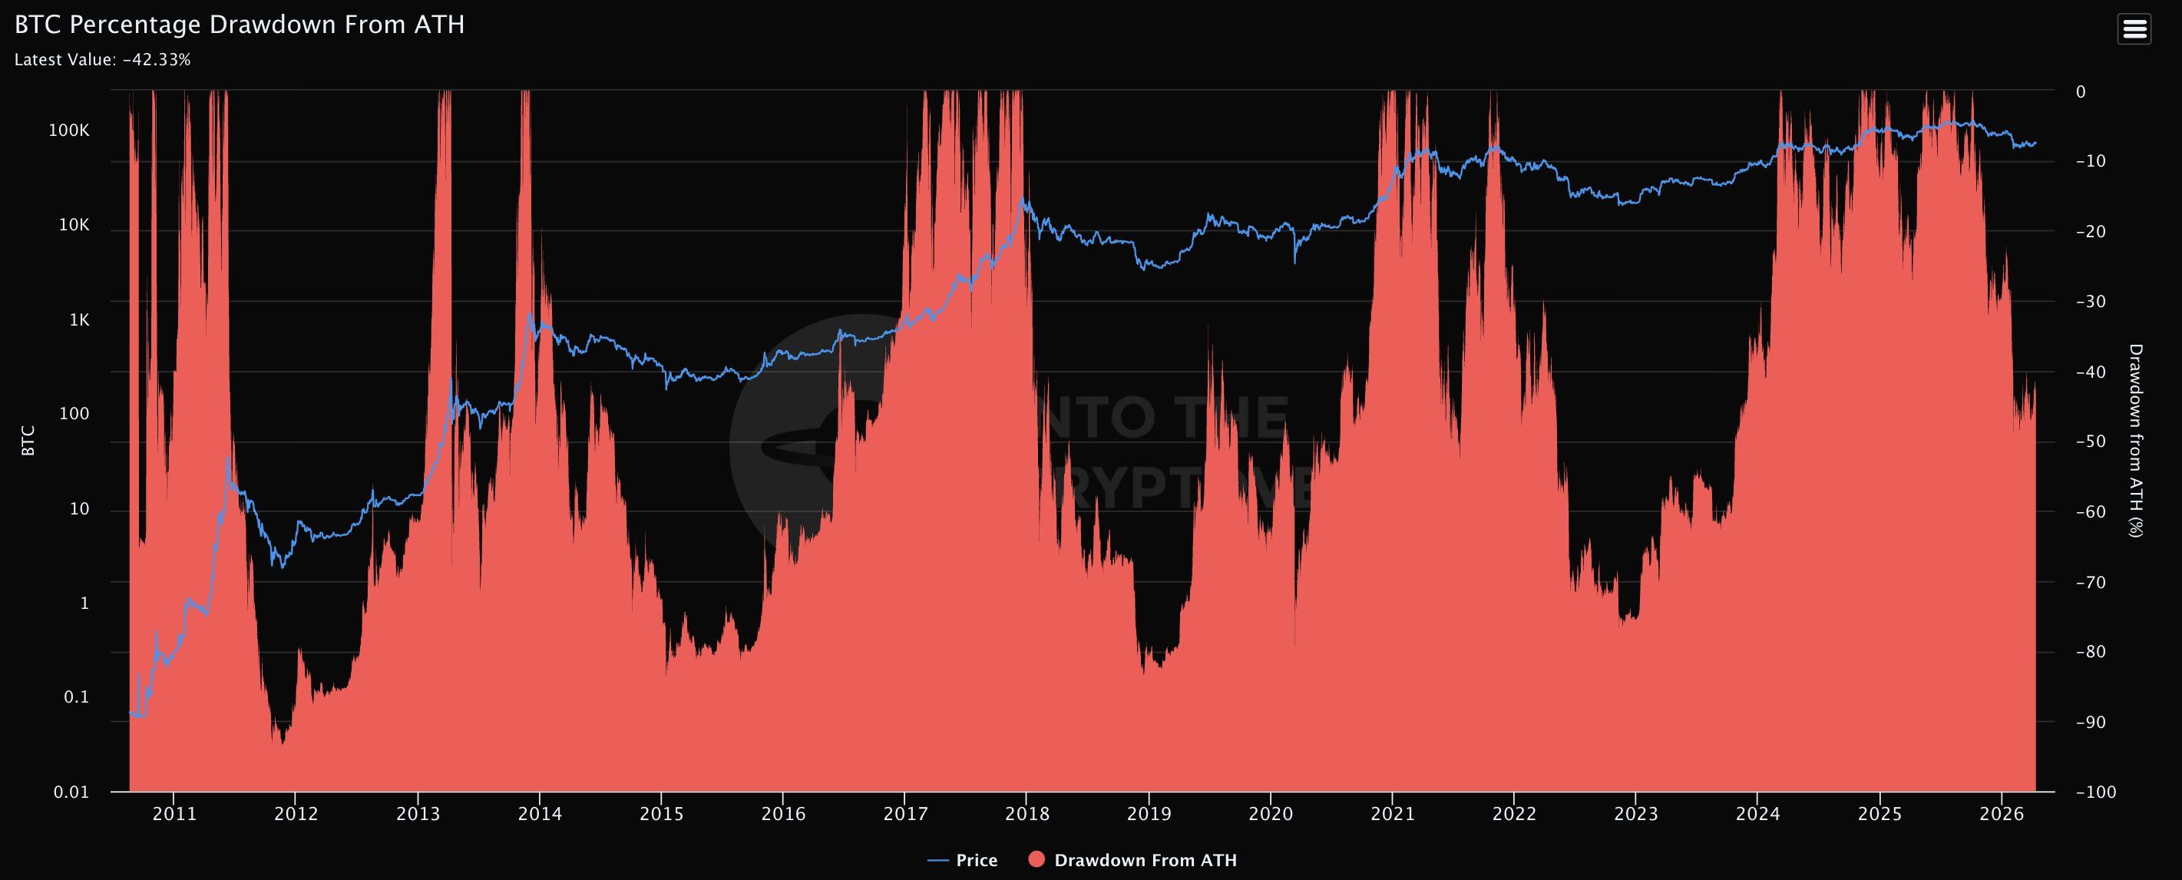Click the 2026 x-axis year label

pos(2002,814)
